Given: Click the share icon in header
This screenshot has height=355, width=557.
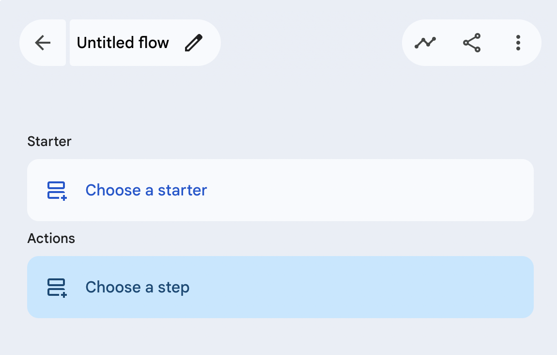Looking at the screenshot, I should (x=472, y=43).
